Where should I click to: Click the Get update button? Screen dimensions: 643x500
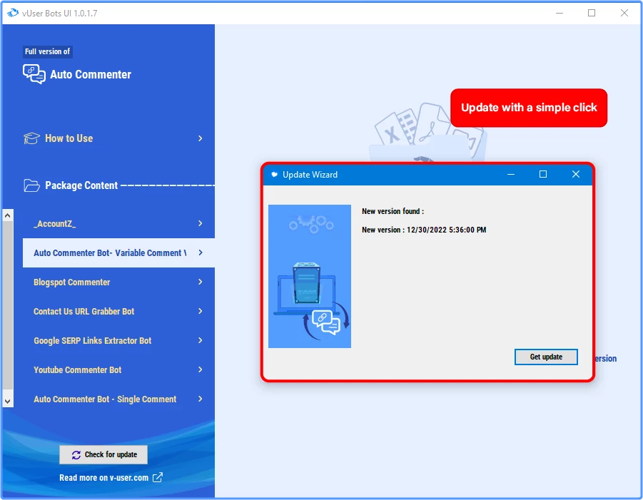coord(546,357)
